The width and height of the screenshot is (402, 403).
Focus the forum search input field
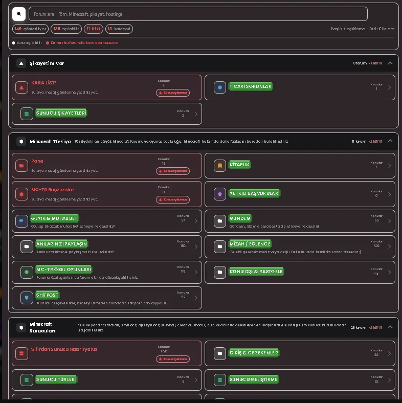198,14
